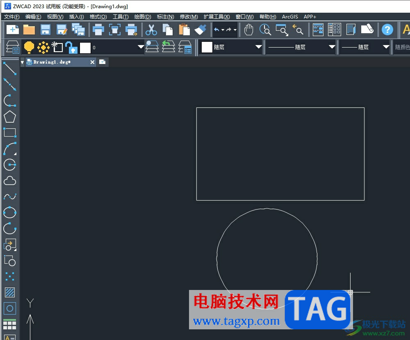Open the Modify menu (修改)
Screen dimensions: 410x340
pos(189,17)
